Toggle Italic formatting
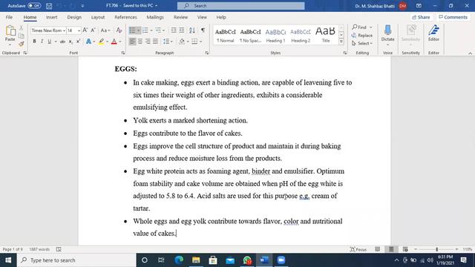Viewport: 475px width, 267px height. 42,42
